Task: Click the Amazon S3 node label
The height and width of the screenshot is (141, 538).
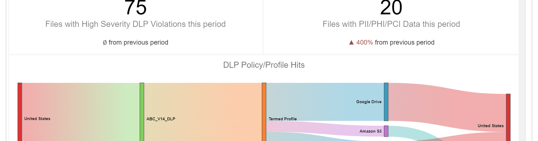Action: tap(370, 131)
